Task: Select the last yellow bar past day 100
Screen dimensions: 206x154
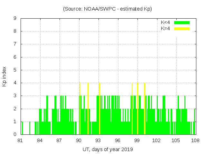Action: (x=145, y=109)
